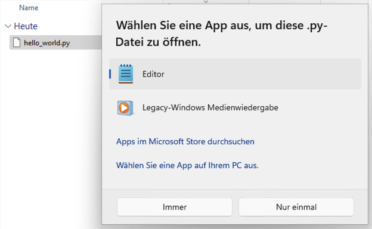Click the sort chevron above the column header
The image size is (372, 229).
pos(206,2)
